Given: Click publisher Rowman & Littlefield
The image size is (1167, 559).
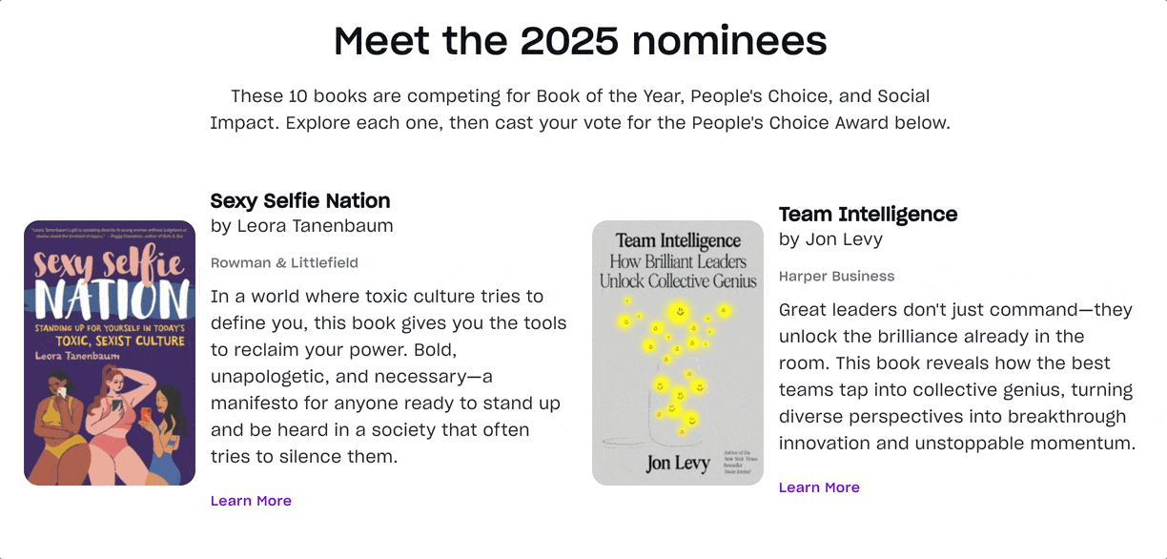Looking at the screenshot, I should [284, 262].
